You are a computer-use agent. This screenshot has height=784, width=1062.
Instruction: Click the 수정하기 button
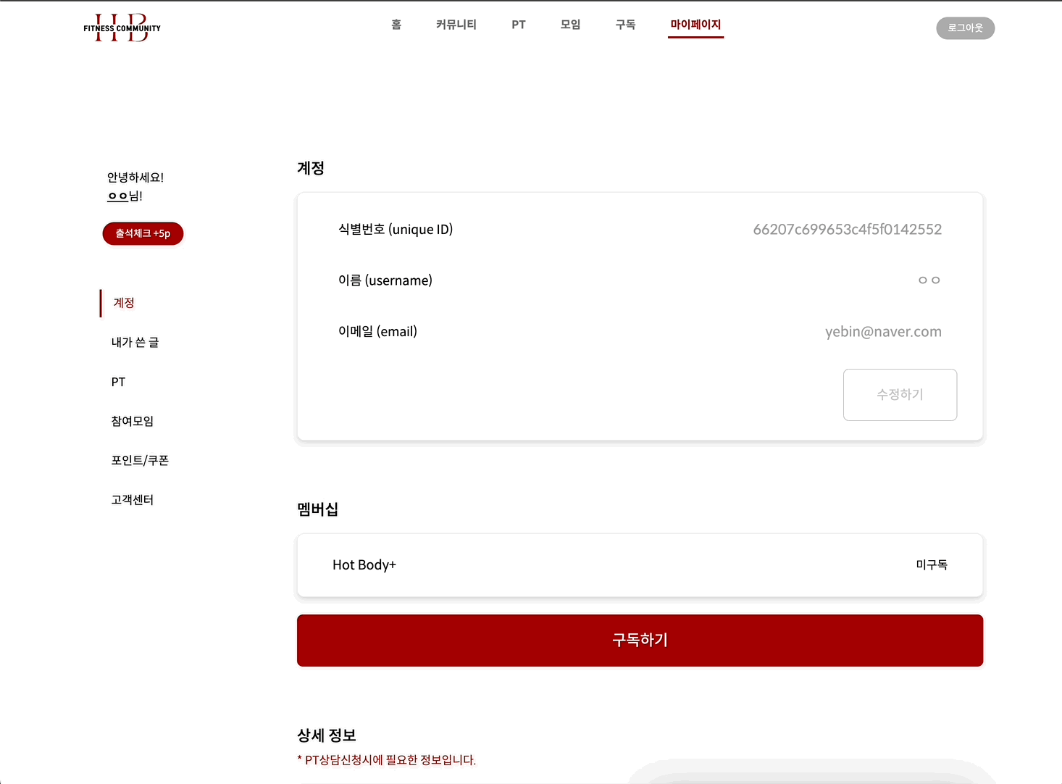pos(900,395)
